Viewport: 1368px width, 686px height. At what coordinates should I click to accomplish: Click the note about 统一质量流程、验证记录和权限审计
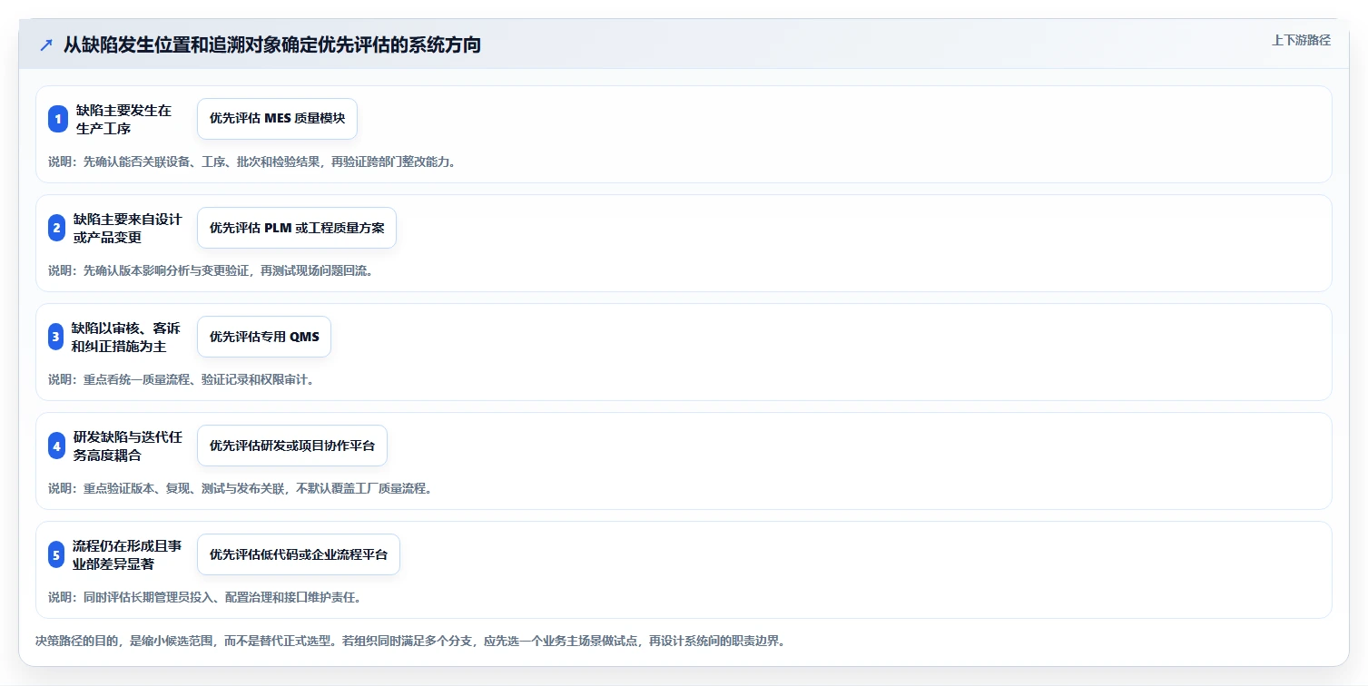pyautogui.click(x=181, y=379)
